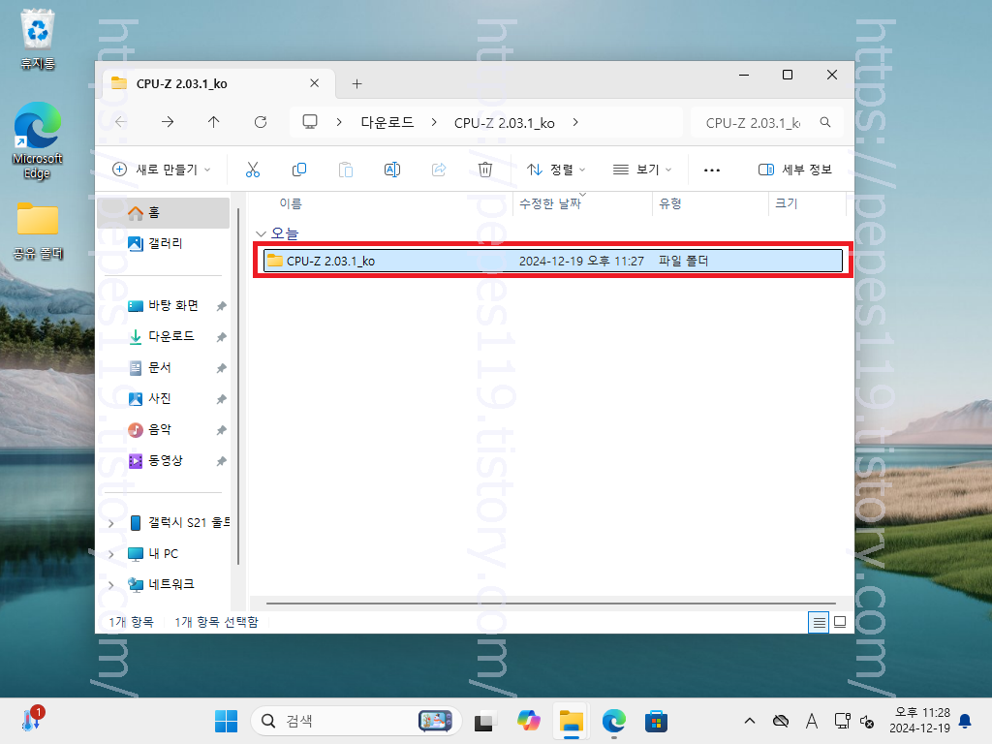
Task: Refresh the current folder view
Action: tap(261, 122)
